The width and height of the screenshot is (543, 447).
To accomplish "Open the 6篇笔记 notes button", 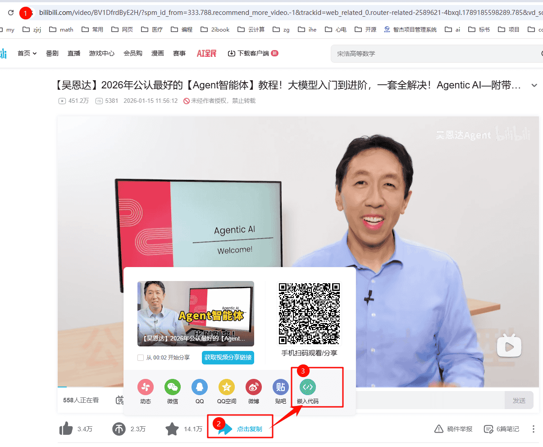I will 502,429.
